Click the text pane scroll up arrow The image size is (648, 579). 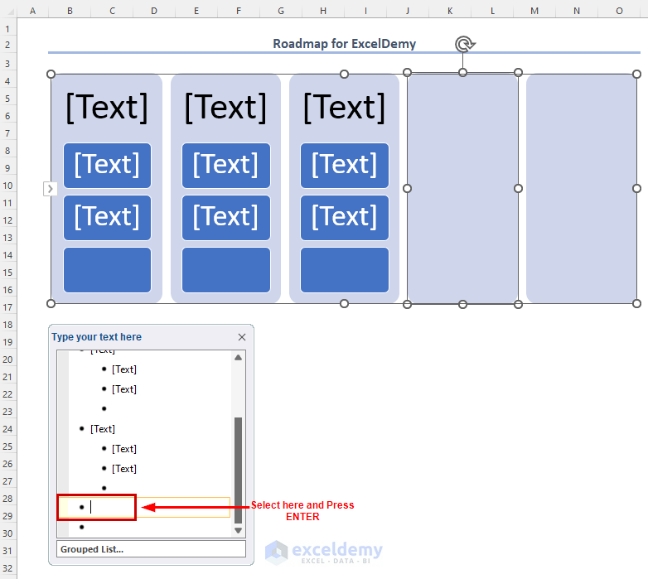coord(238,358)
